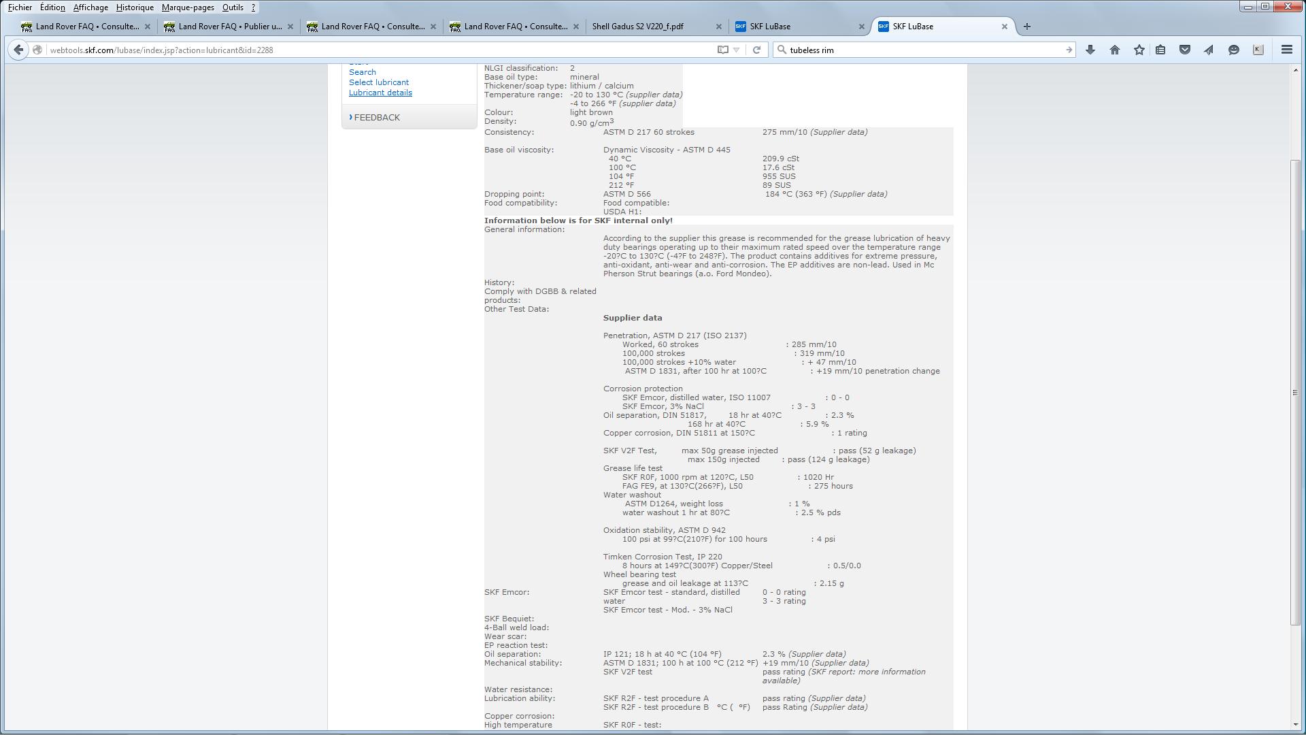
Task: Open the hamburger menu button
Action: [1287, 50]
